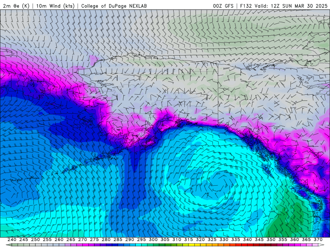Click the 340 value on the color scale
Viewport: 330px width, 247px height.
tap(247, 240)
